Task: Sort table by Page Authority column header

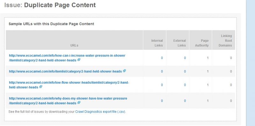Action: 202,43
